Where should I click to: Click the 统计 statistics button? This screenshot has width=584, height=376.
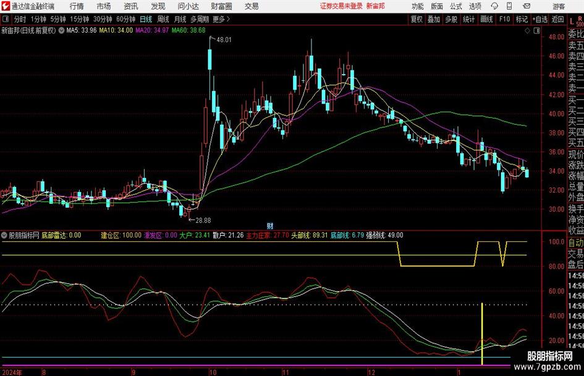(x=469, y=19)
